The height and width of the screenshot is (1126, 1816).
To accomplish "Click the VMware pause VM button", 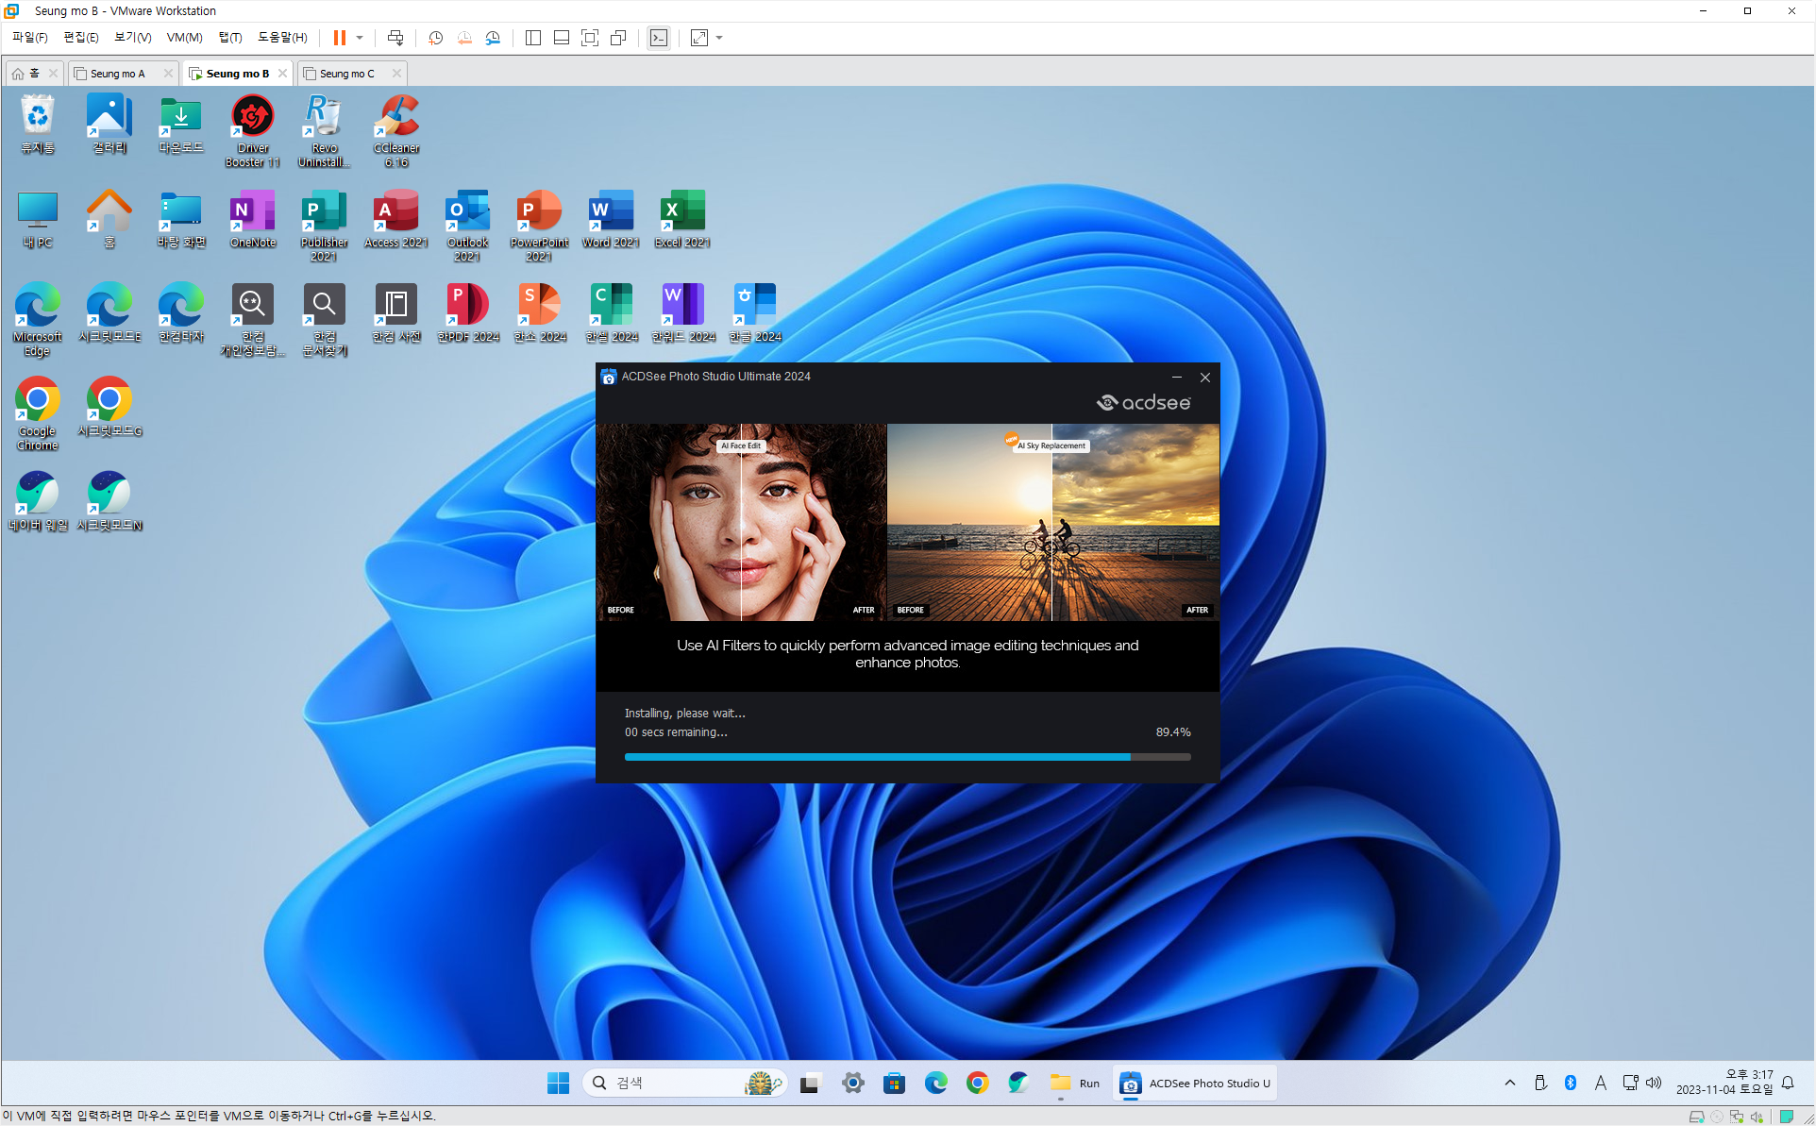I will pos(339,38).
